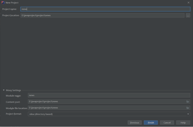Click the Module name field
Screen dimensions: 193x127
click(x=109, y=95)
